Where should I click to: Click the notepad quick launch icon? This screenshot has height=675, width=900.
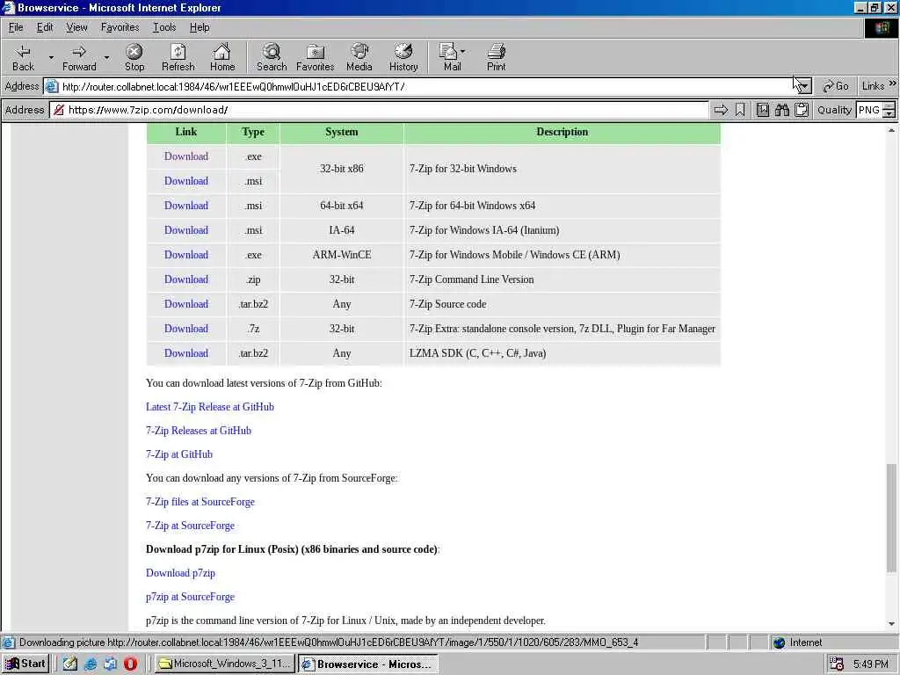[70, 664]
